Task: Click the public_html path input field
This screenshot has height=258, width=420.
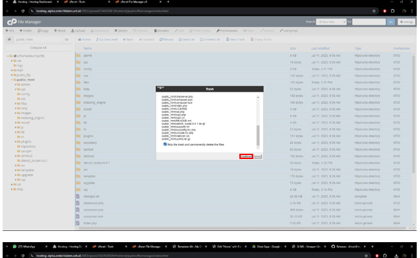Action: pyautogui.click(x=38, y=40)
